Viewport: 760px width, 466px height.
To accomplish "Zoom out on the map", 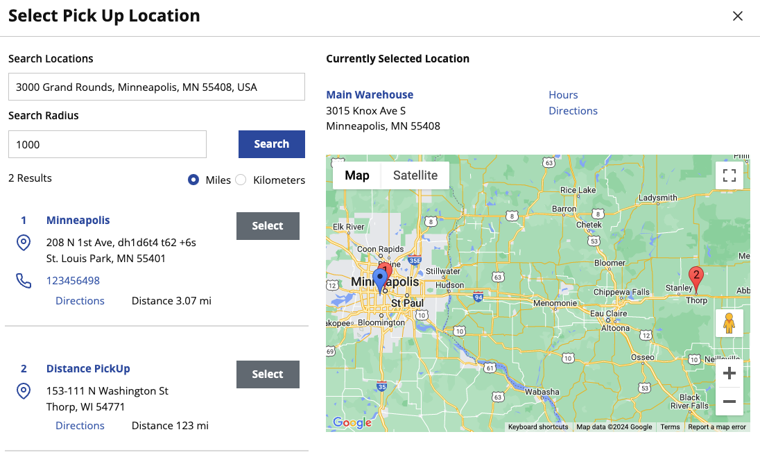I will [729, 402].
